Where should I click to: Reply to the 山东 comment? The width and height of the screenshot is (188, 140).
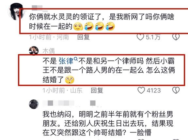tap(97, 91)
